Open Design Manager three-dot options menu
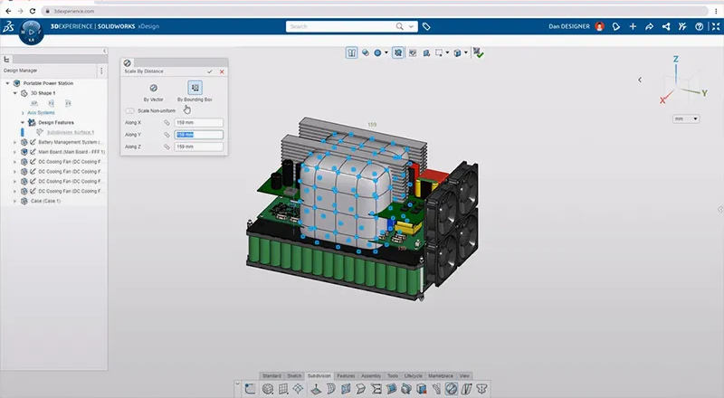724x398 pixels. 101,71
